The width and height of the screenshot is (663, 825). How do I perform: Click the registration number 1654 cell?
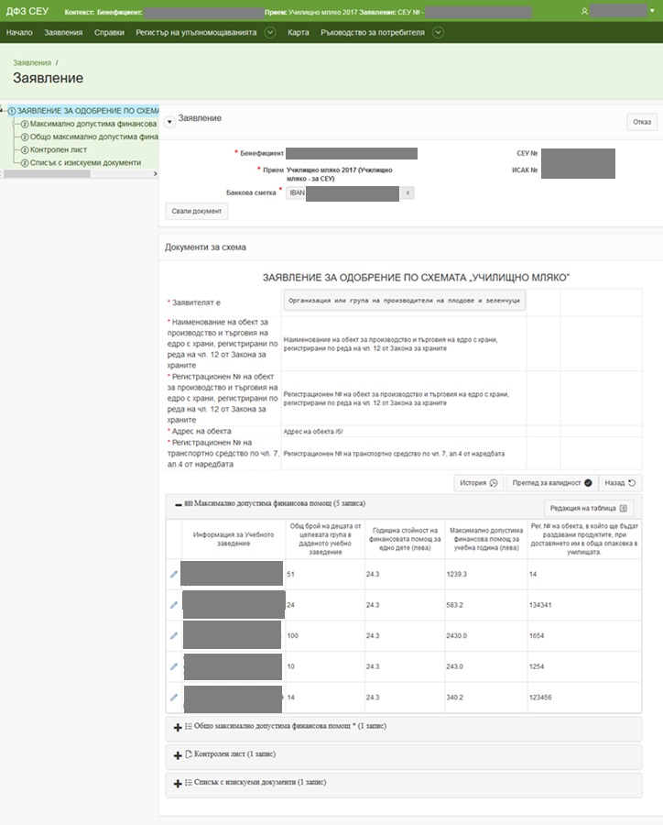point(537,635)
